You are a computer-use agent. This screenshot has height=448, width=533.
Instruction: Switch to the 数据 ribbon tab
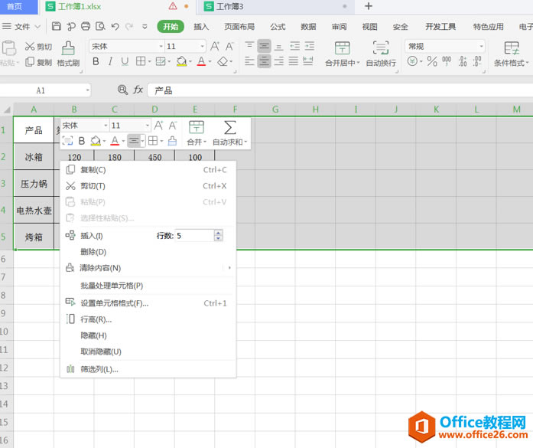(x=308, y=27)
